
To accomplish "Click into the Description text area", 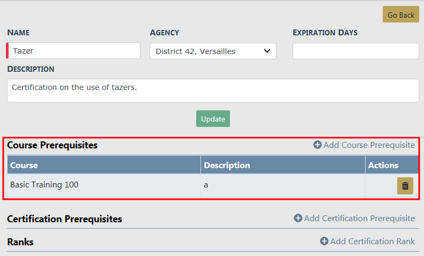I will point(213,91).
